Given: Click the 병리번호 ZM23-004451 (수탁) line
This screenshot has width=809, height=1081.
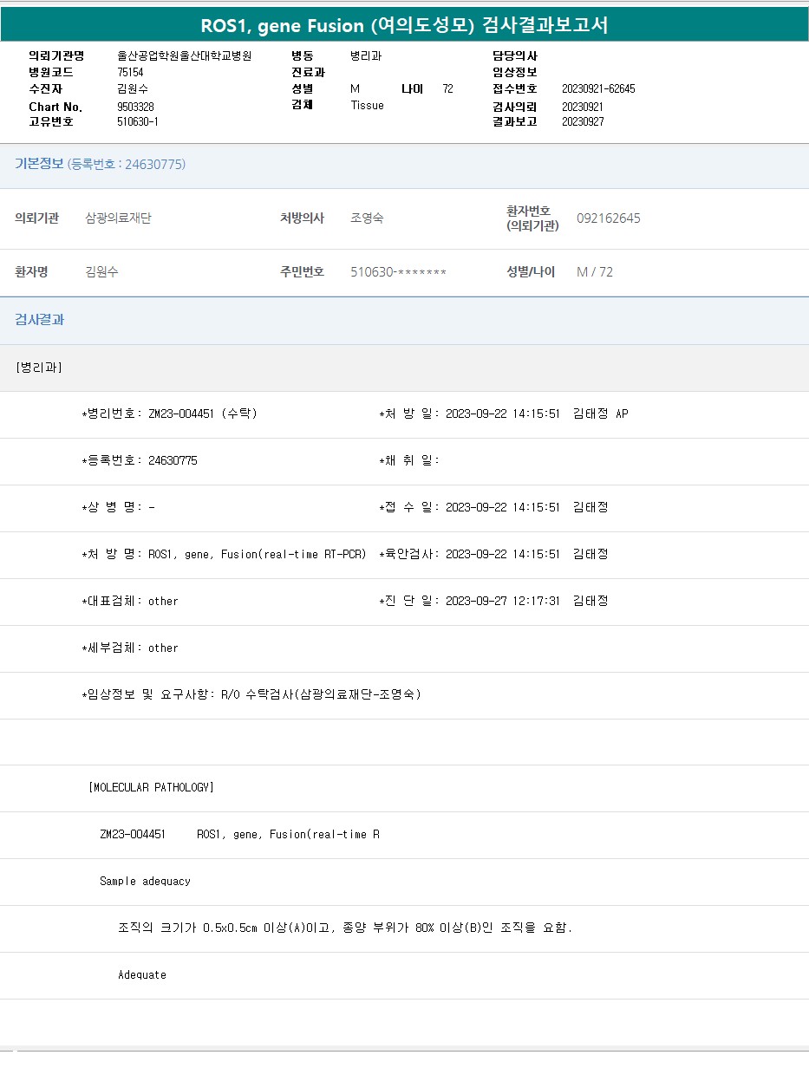Looking at the screenshot, I should click(169, 414).
